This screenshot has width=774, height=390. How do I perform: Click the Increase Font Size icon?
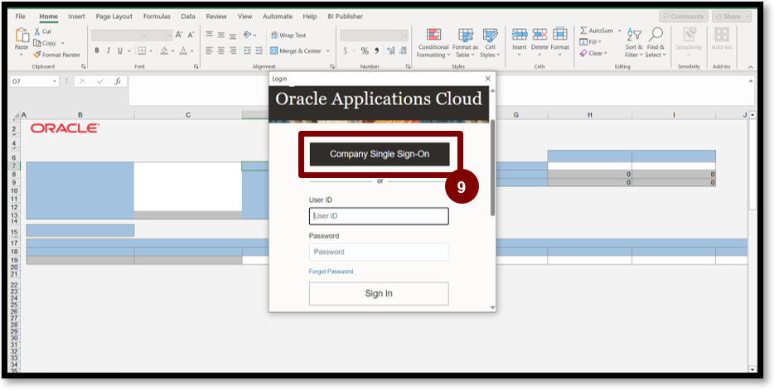coord(179,35)
